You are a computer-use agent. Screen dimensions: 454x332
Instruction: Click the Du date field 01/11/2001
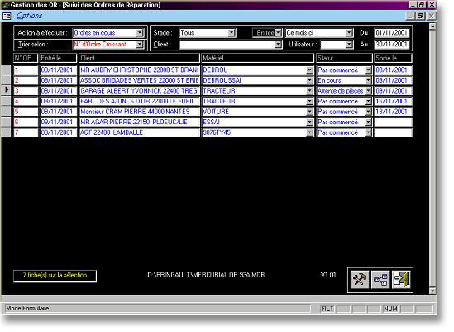click(391, 33)
